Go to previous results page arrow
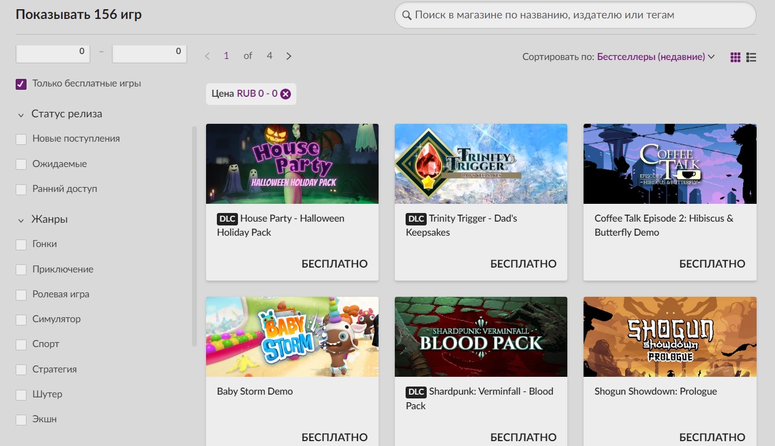This screenshot has height=446, width=775. pos(207,56)
